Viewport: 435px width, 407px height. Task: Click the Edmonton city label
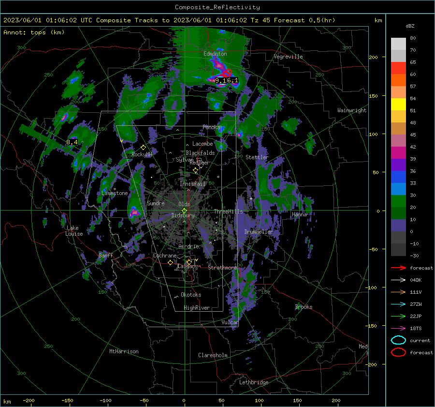tap(215, 54)
